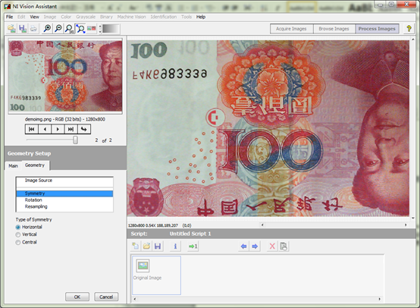Confirm with the OK button

(x=77, y=297)
